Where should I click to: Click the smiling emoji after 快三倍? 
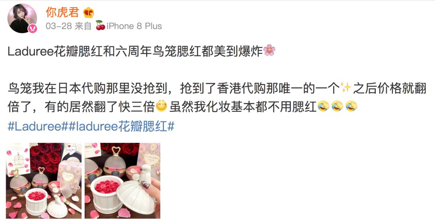(x=162, y=107)
